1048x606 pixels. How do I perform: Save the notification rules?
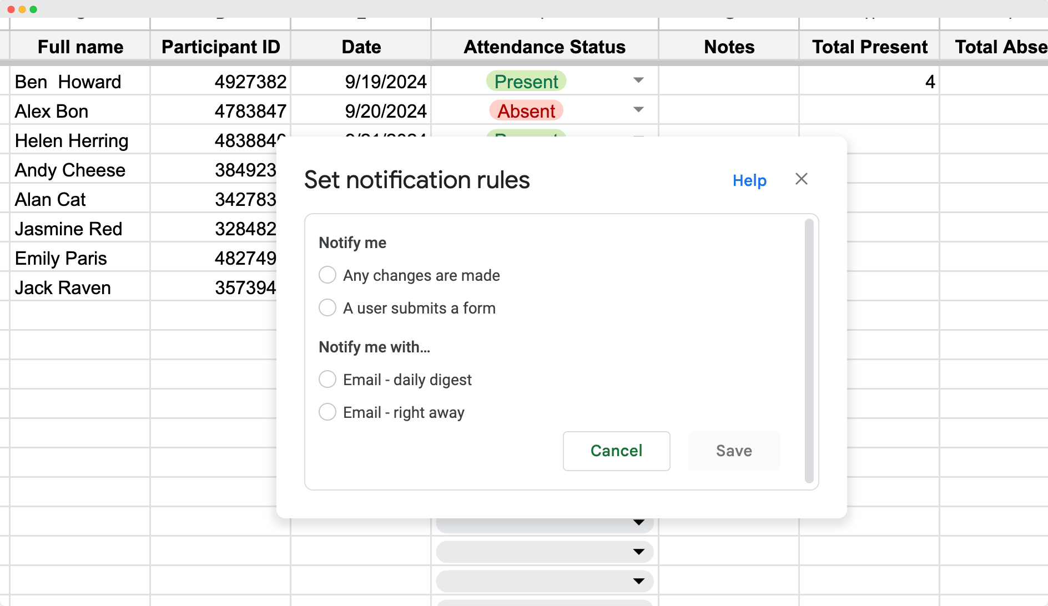[x=734, y=451]
